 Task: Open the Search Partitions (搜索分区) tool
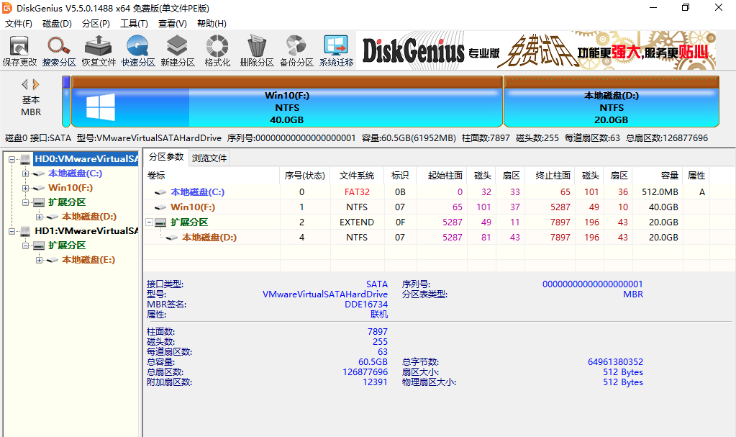pos(59,50)
